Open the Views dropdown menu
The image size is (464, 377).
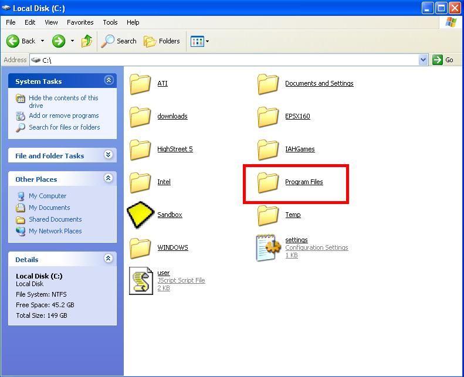[x=200, y=41]
